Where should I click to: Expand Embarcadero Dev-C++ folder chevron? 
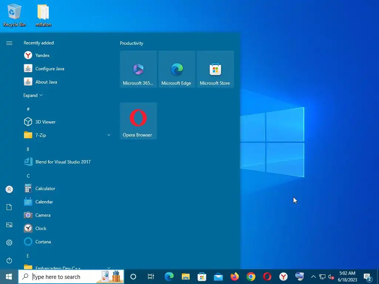tap(109, 268)
